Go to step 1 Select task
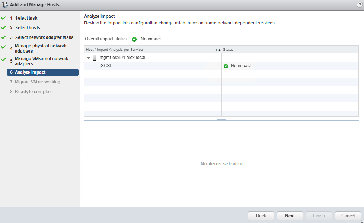 pyautogui.click(x=26, y=18)
